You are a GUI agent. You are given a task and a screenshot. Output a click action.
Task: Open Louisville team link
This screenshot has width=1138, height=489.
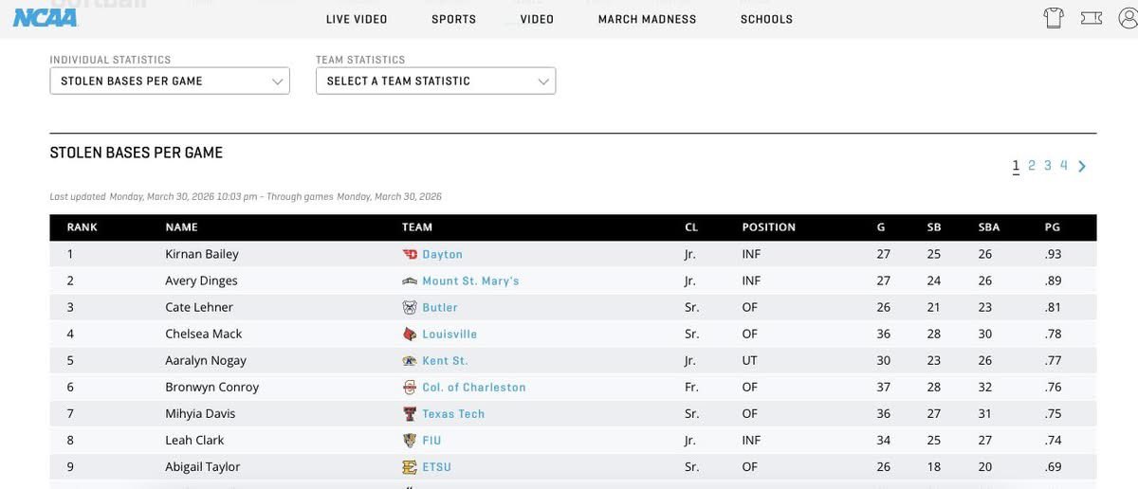(450, 335)
